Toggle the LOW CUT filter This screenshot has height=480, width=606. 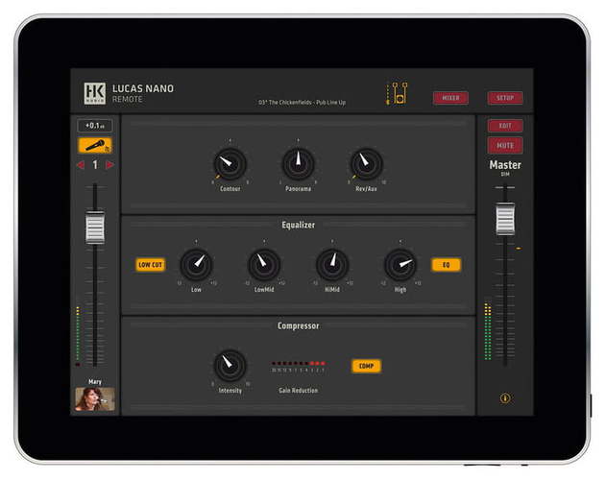(151, 265)
